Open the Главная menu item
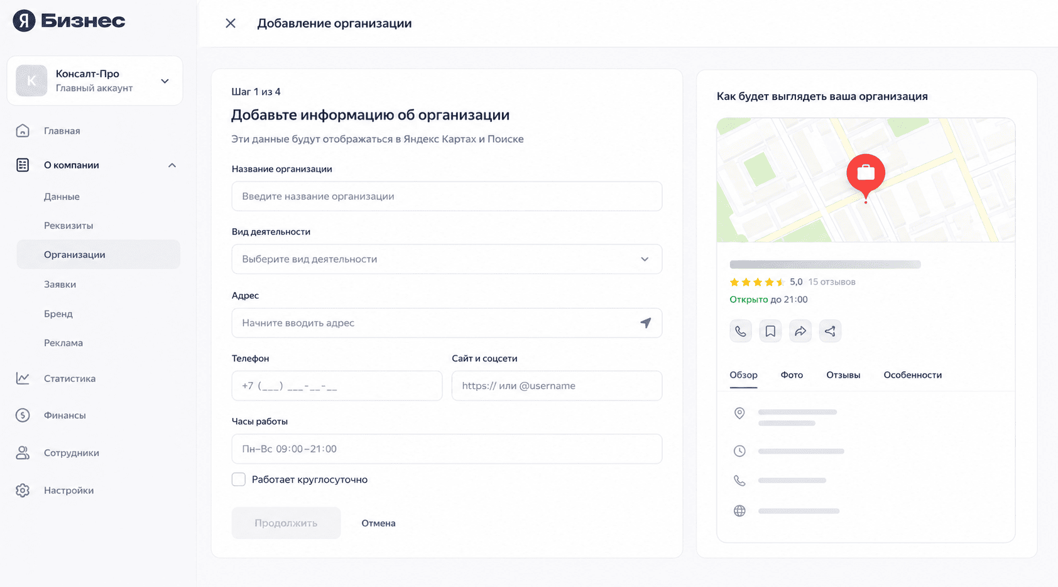The width and height of the screenshot is (1058, 587). tap(62, 131)
